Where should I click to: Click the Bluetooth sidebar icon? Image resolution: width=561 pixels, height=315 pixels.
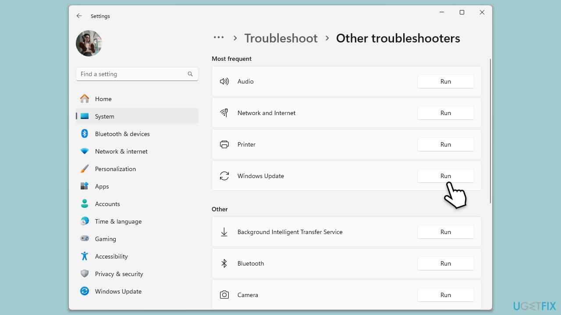pos(85,134)
